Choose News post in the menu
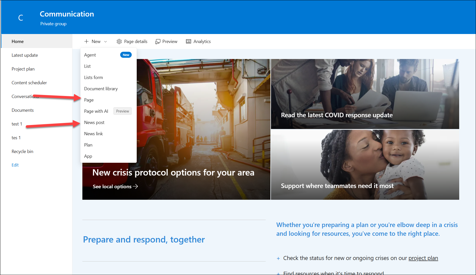The width and height of the screenshot is (476, 275). (94, 122)
